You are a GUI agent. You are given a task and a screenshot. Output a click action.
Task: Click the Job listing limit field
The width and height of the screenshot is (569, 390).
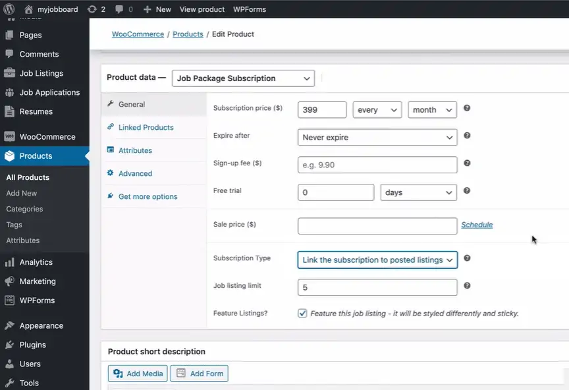tap(377, 287)
